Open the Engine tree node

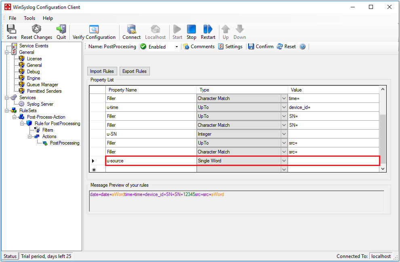tap(34, 78)
